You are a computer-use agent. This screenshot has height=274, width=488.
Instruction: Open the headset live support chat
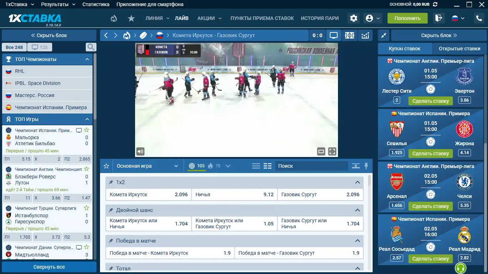pos(460,268)
